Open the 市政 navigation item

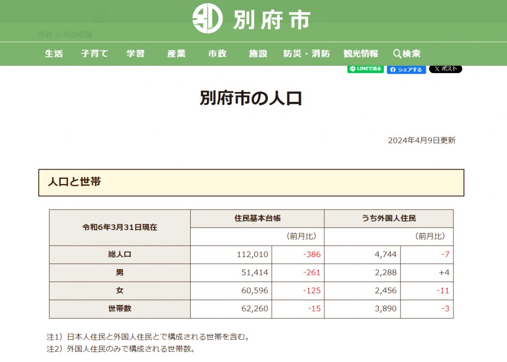[217, 54]
